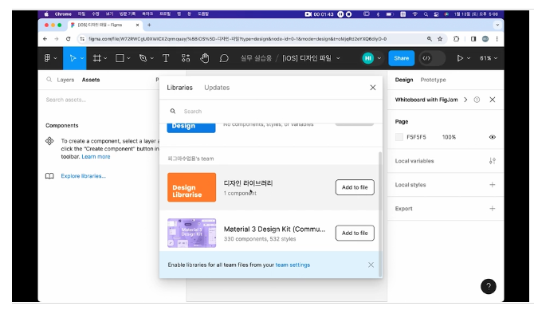Click the Present play icon
534x310 pixels.
[460, 58]
